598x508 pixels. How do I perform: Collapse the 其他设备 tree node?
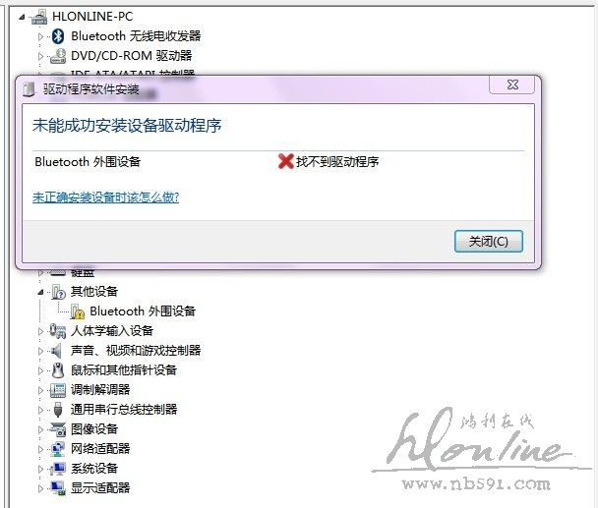coord(40,292)
